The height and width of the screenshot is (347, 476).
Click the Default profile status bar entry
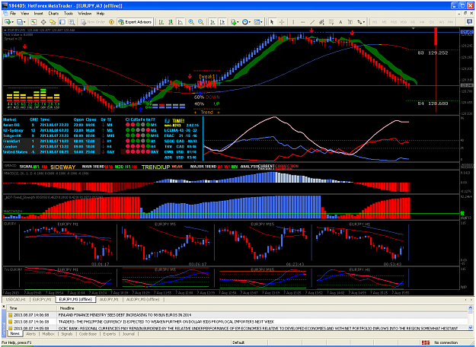[x=238, y=342]
